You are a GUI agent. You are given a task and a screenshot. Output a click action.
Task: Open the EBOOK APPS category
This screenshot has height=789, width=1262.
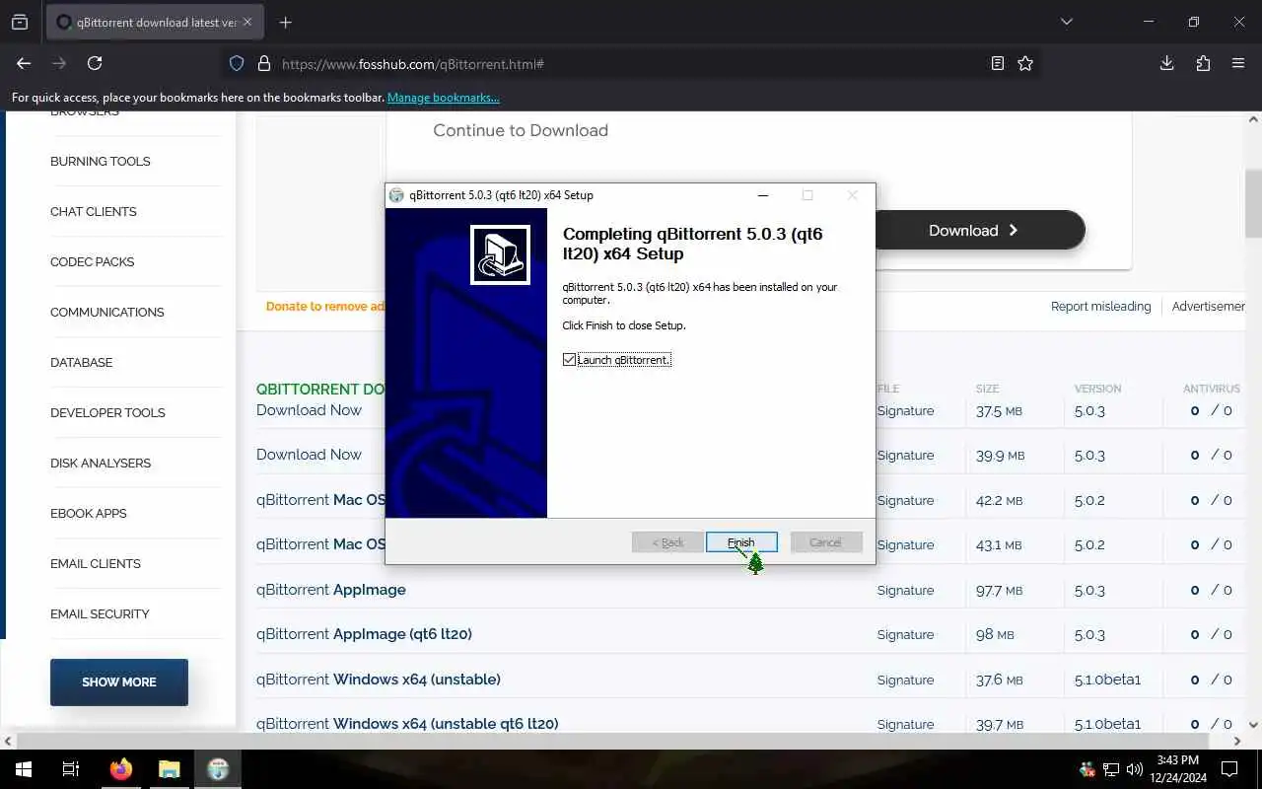tap(89, 513)
